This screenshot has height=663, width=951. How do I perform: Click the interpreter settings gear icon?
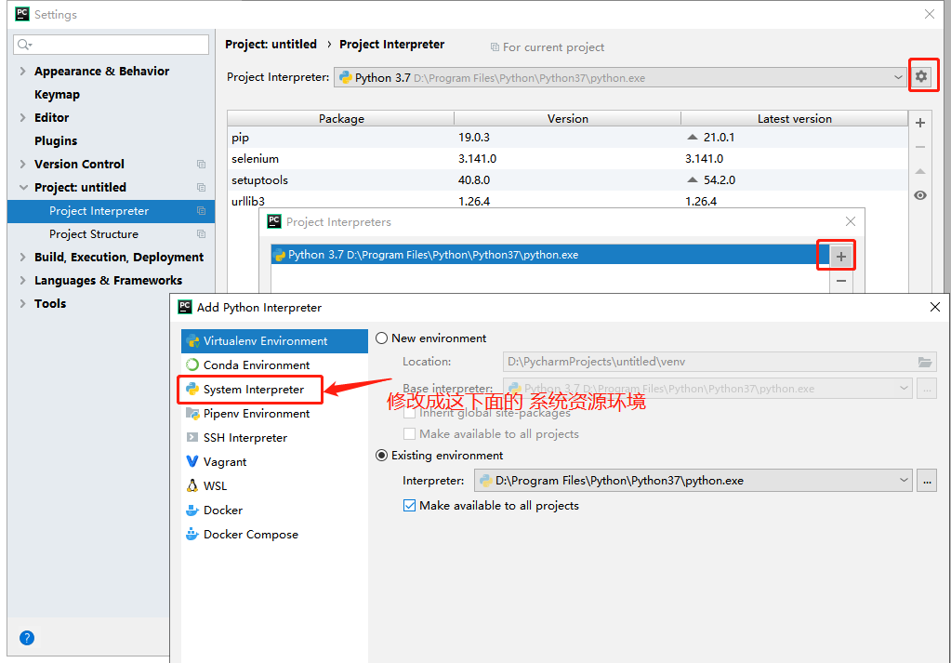(921, 76)
